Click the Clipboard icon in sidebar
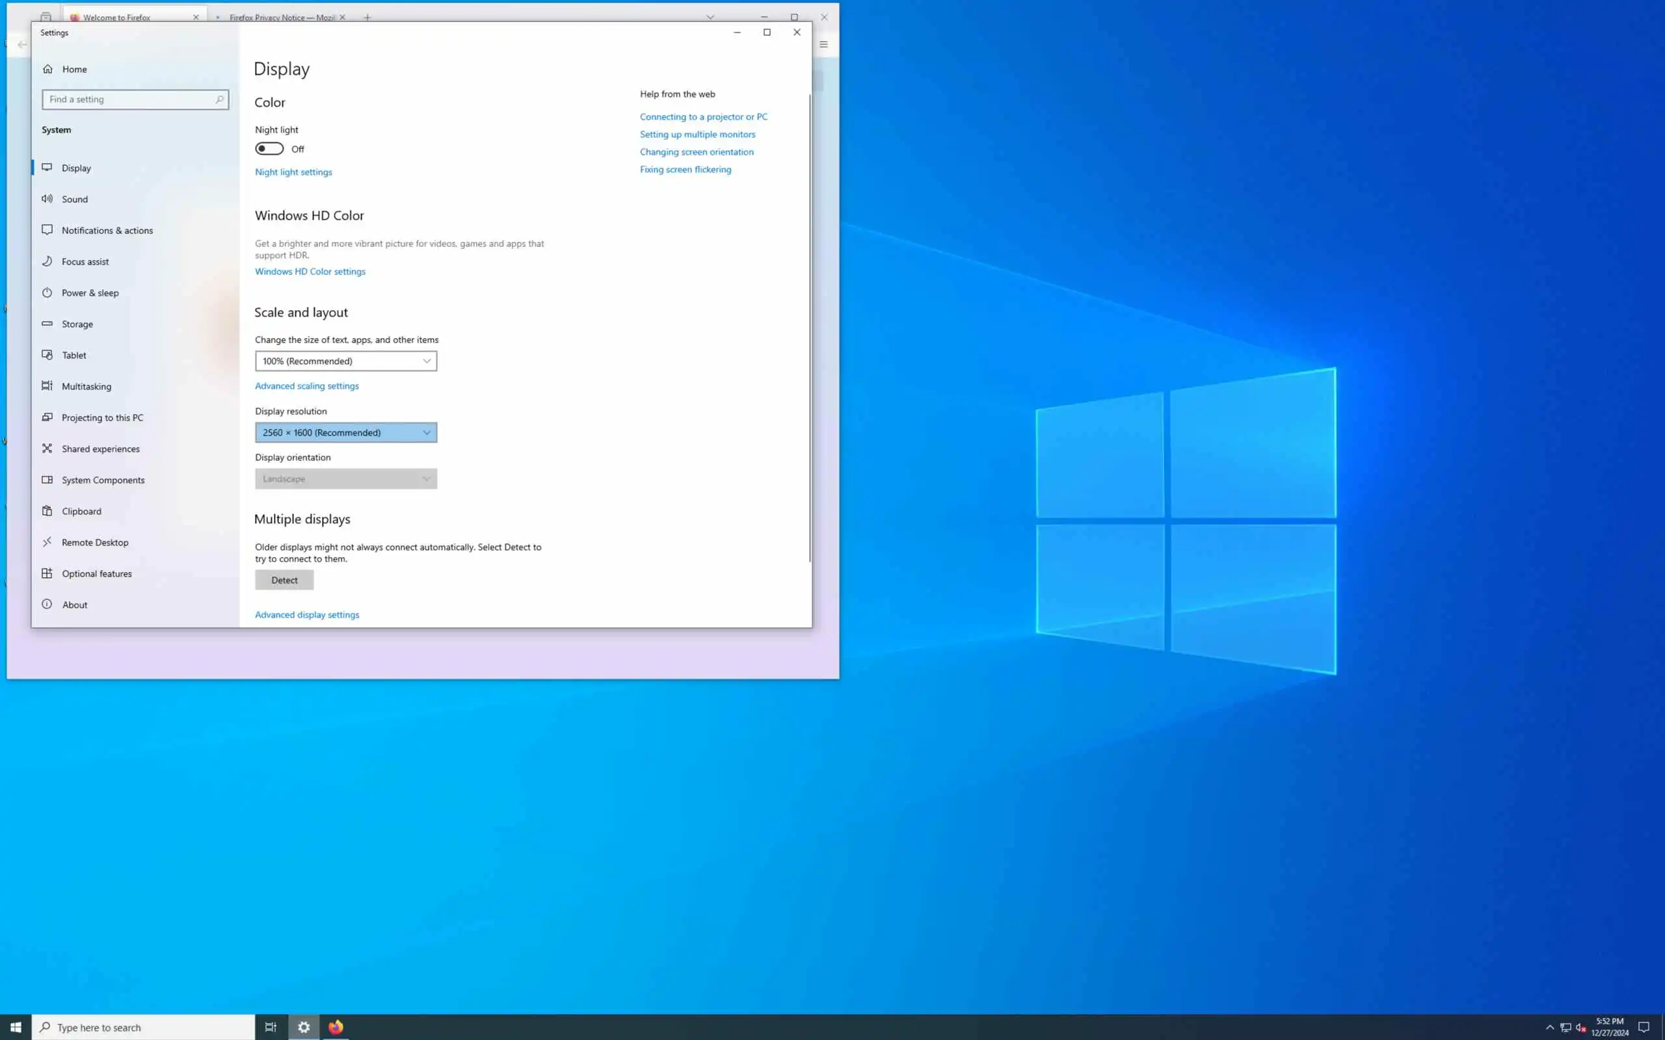The image size is (1665, 1040). coord(47,511)
